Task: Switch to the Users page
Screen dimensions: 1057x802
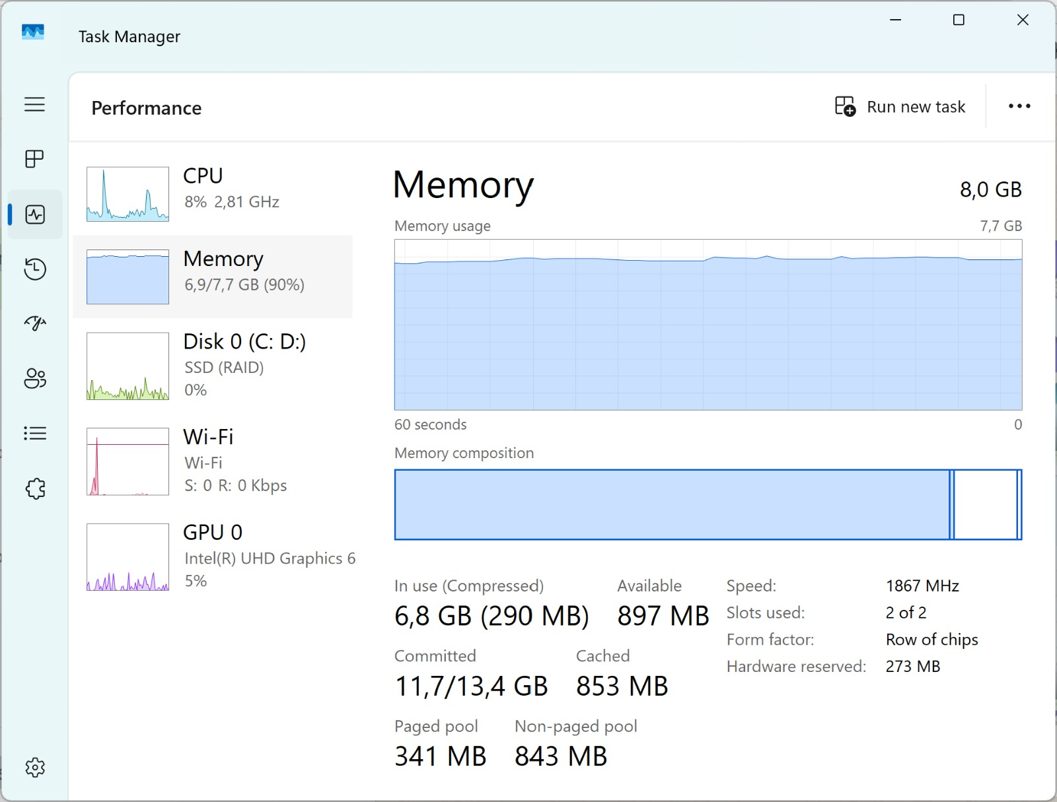Action: click(x=34, y=379)
